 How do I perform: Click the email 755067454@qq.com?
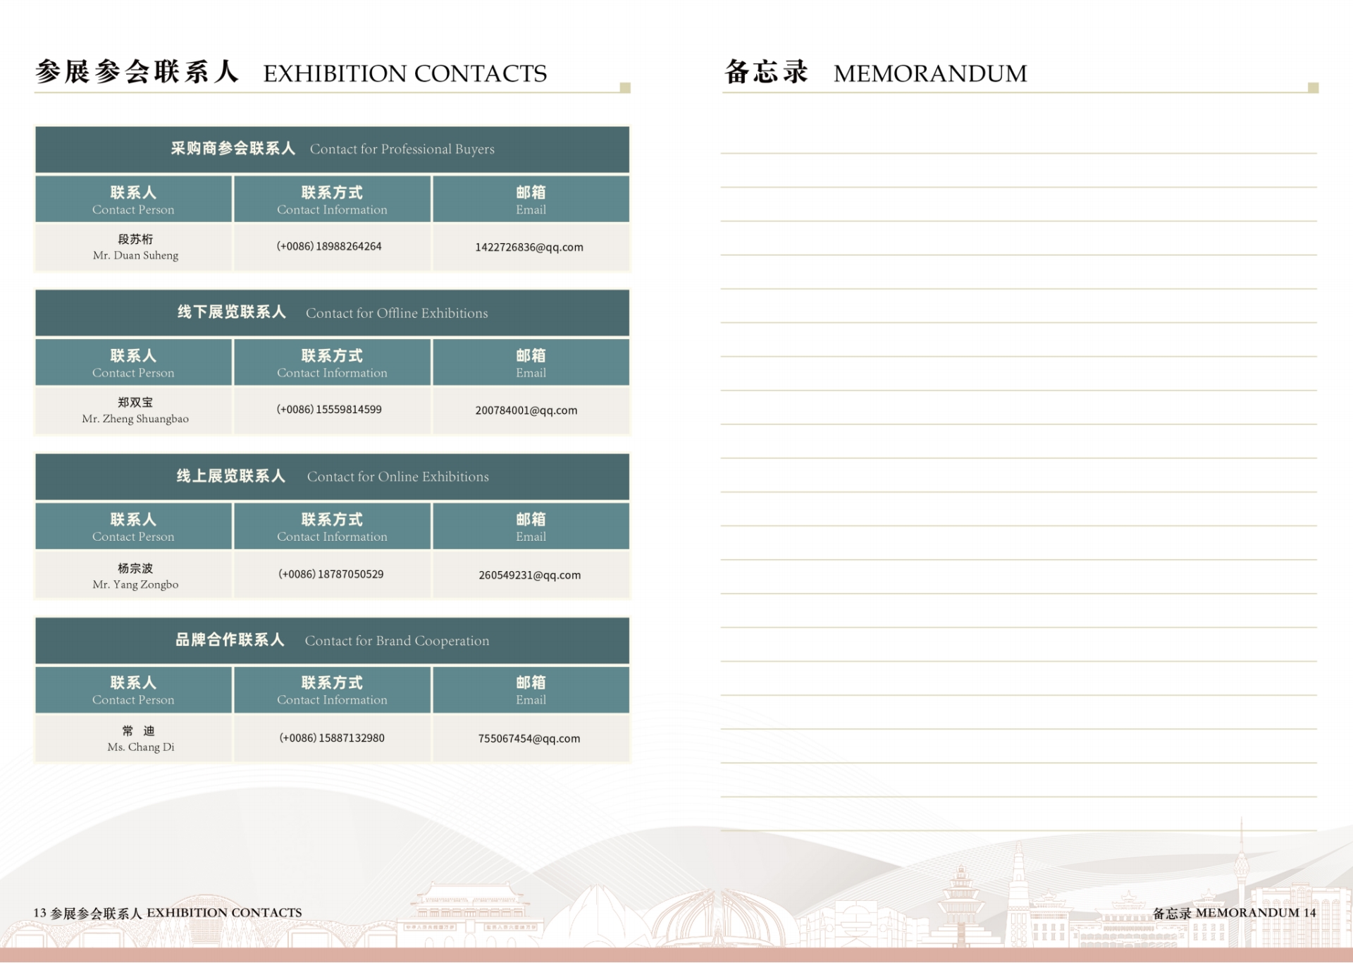point(528,738)
